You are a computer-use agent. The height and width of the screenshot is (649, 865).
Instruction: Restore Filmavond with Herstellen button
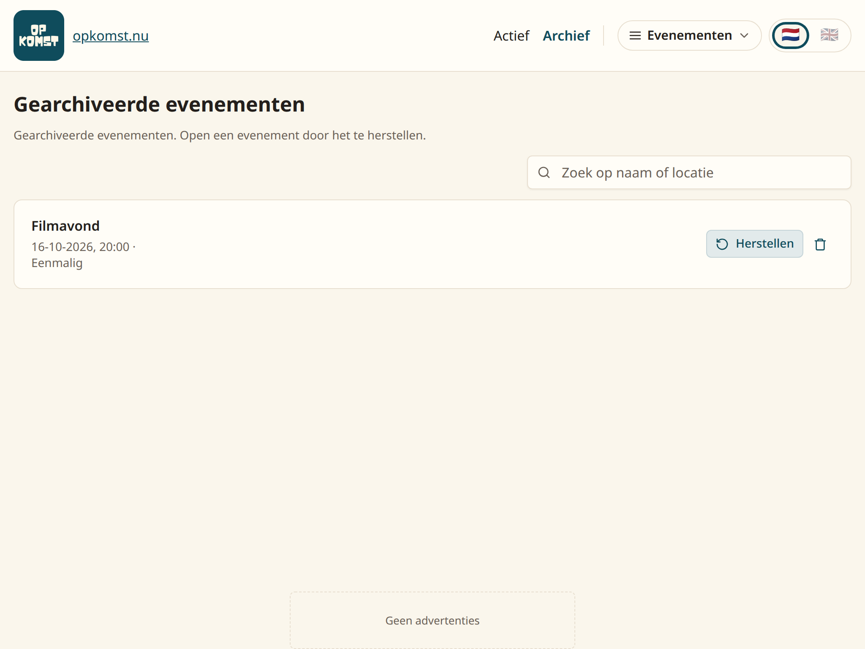[754, 244]
